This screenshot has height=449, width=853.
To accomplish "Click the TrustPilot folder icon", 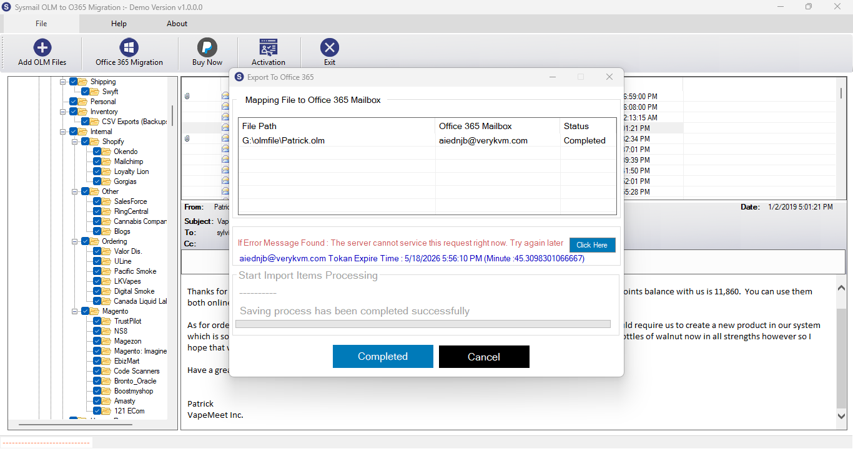I will coord(107,321).
